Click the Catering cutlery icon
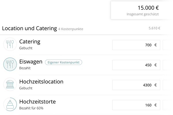The height and width of the screenshot is (115, 173). pos(10,44)
